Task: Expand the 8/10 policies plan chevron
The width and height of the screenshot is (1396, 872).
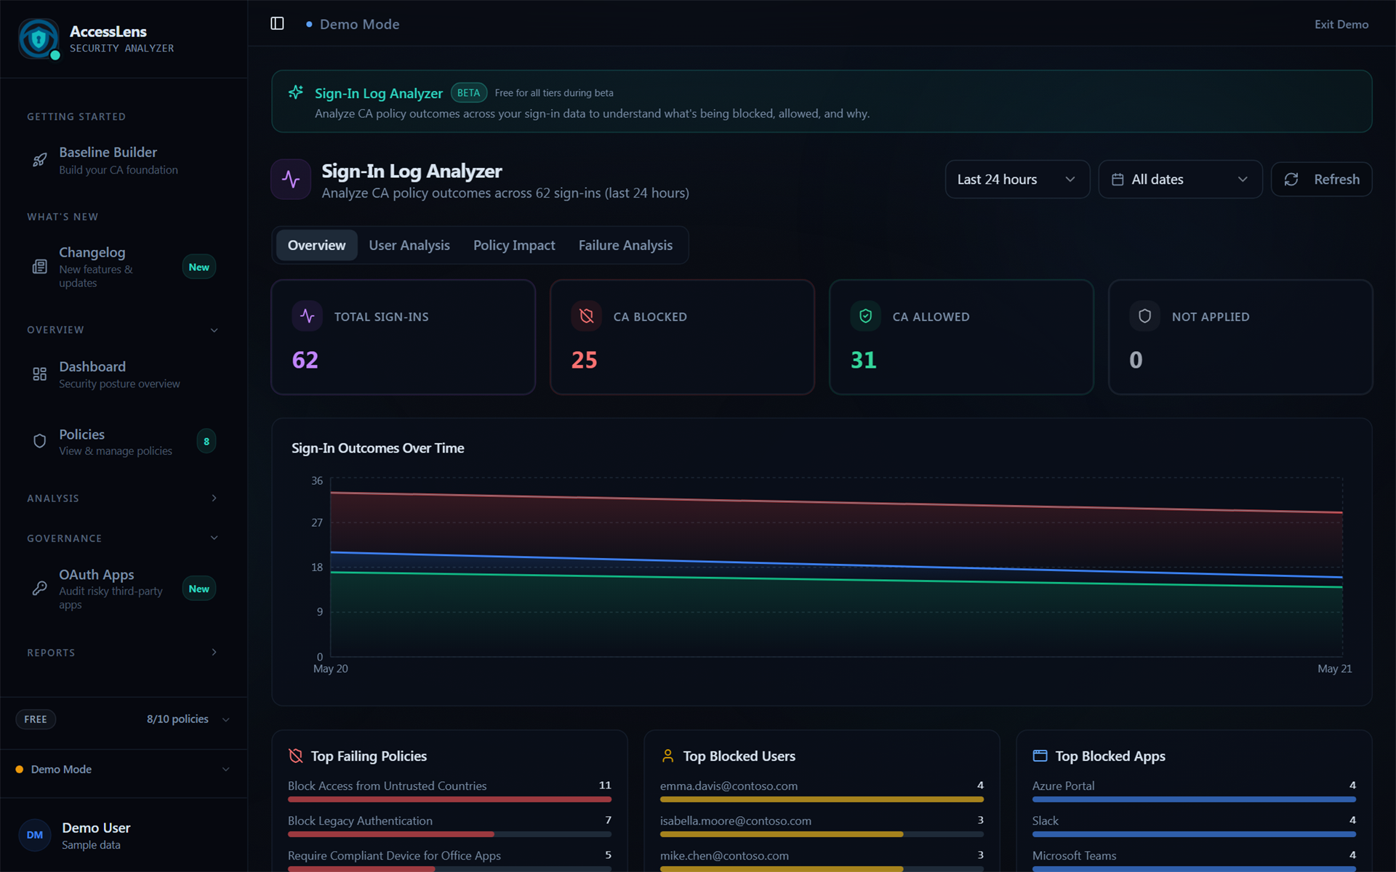Action: [226, 719]
